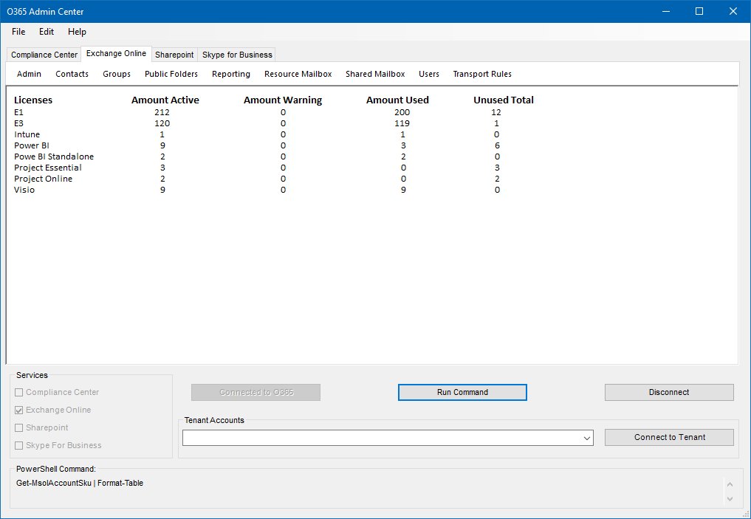Open the Shared Mailbox sub-tab
Image resolution: width=751 pixels, height=519 pixels.
tap(375, 74)
